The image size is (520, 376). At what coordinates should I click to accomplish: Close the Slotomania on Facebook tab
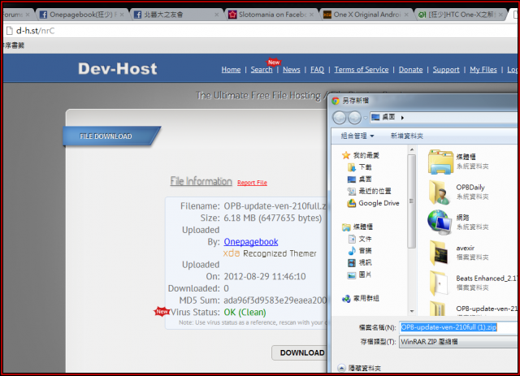(311, 15)
